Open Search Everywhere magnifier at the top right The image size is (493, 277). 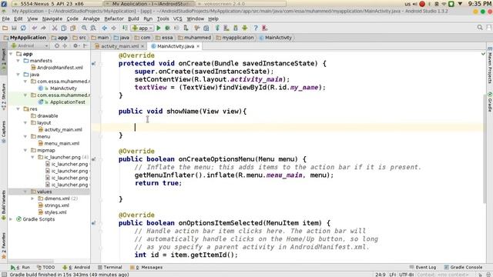coord(480,28)
